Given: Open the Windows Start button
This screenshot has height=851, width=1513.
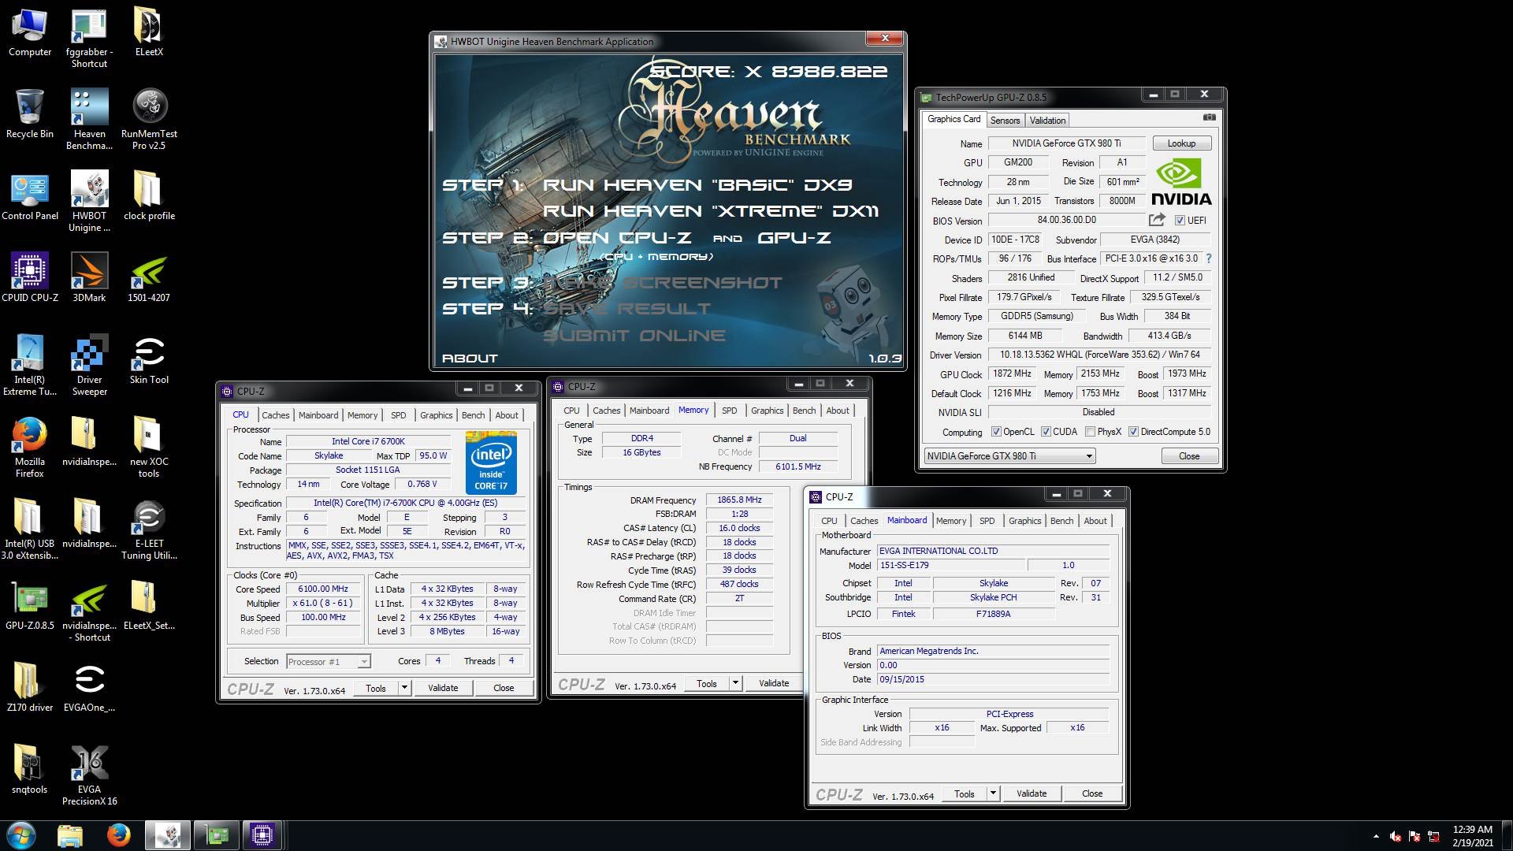Looking at the screenshot, I should 21,835.
